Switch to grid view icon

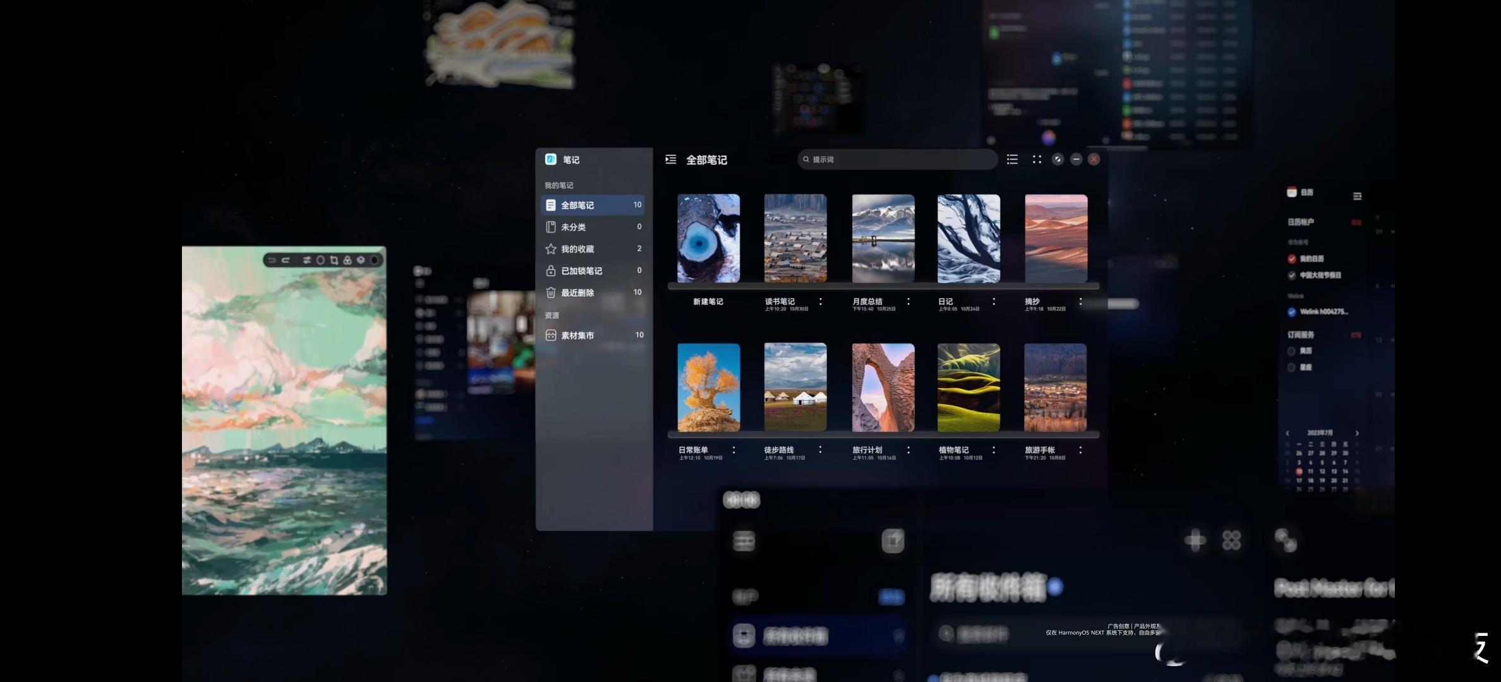[x=1037, y=160]
